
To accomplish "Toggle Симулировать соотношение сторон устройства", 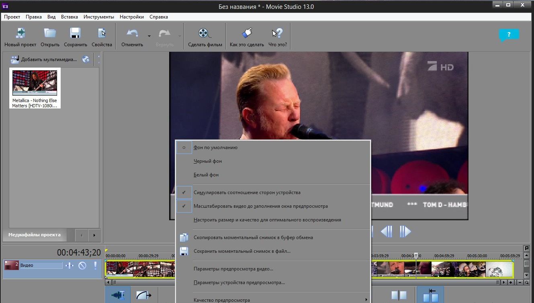I will pyautogui.click(x=273, y=192).
